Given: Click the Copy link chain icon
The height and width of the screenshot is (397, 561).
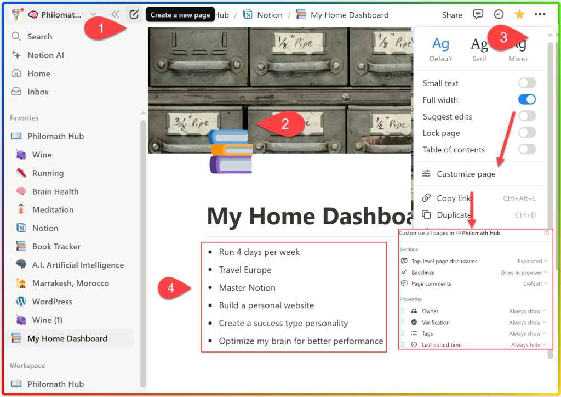Looking at the screenshot, I should pyautogui.click(x=426, y=197).
